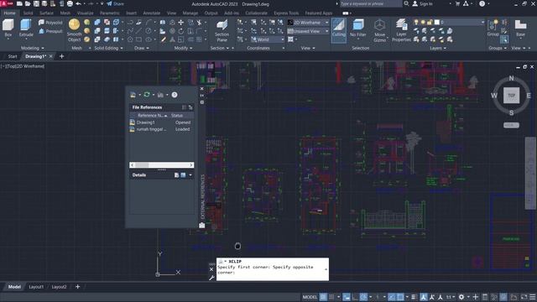The width and height of the screenshot is (537, 302).
Task: Click the TOP face of the ViewCube
Action: tap(511, 96)
